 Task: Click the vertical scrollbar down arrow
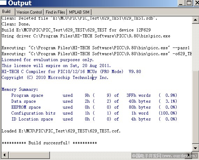click(196, 148)
